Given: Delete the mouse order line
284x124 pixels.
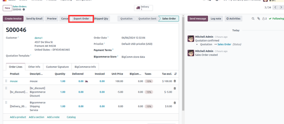Looking at the screenshot, I should (x=175, y=81).
